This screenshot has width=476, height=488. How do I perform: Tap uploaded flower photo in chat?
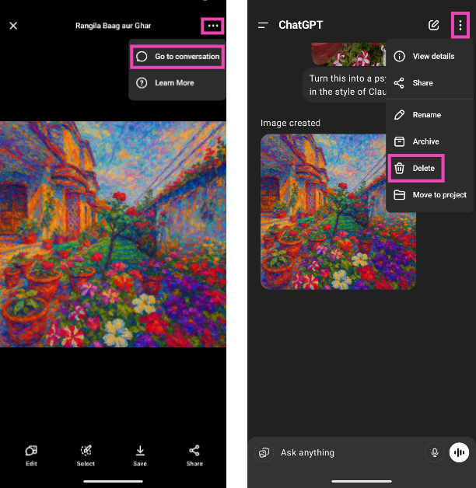[x=348, y=54]
